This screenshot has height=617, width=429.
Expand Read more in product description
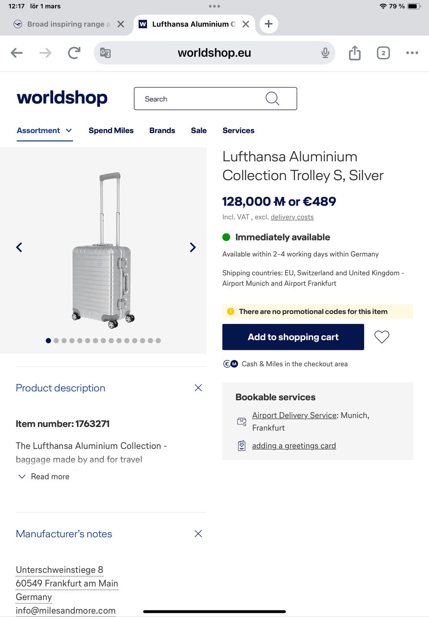coord(44,477)
